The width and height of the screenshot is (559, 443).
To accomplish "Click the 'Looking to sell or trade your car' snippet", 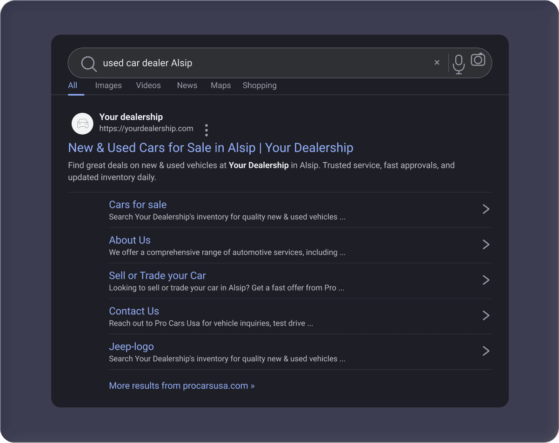I will click(x=226, y=288).
